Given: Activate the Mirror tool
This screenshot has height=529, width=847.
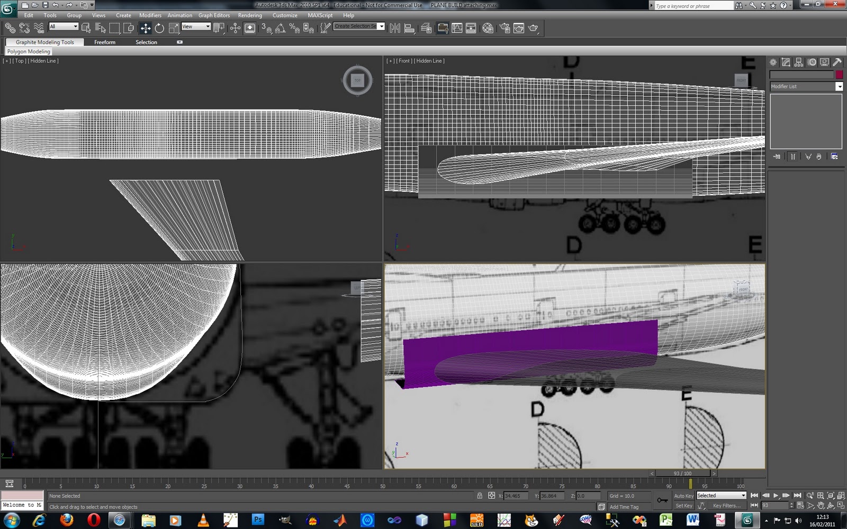Looking at the screenshot, I should click(x=395, y=28).
